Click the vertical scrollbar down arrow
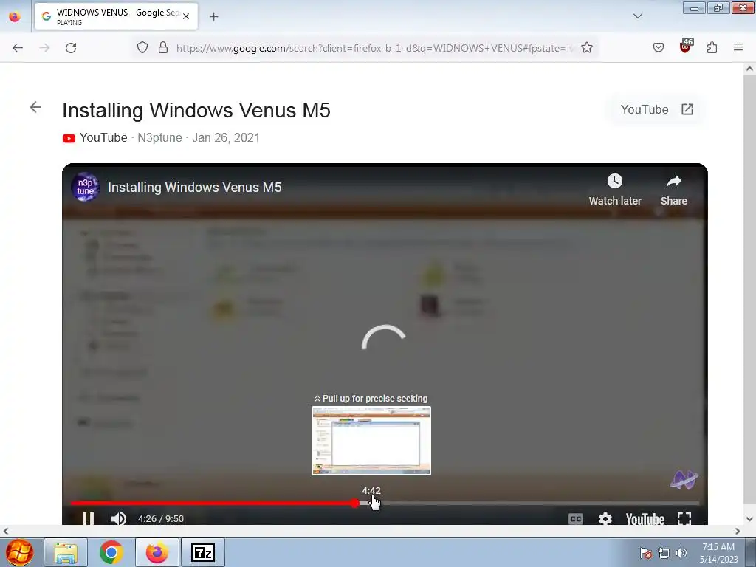This screenshot has width=756, height=567. pos(749,519)
